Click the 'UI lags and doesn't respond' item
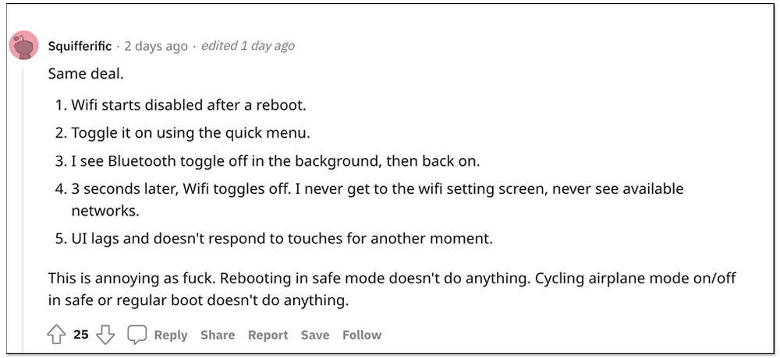The width and height of the screenshot is (780, 358). click(x=275, y=239)
